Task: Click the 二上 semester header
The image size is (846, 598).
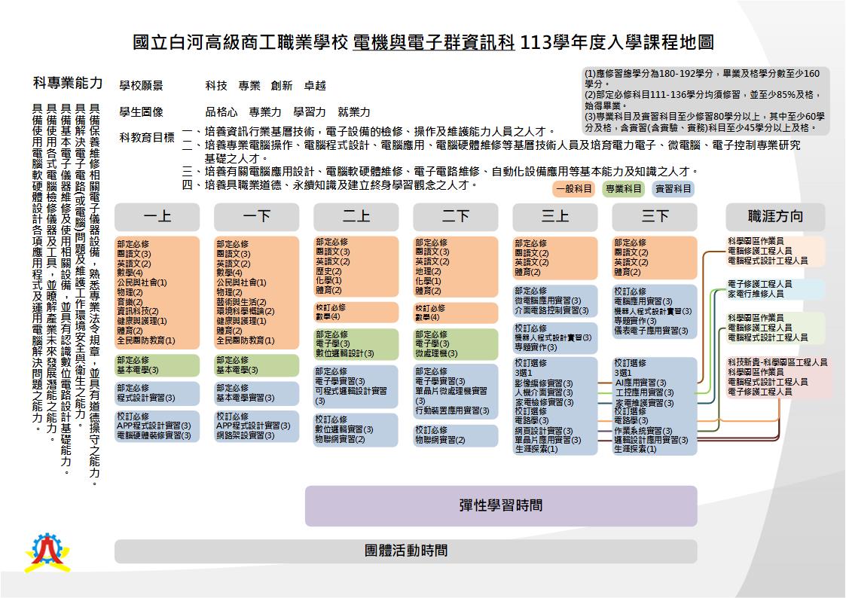Action: (356, 217)
